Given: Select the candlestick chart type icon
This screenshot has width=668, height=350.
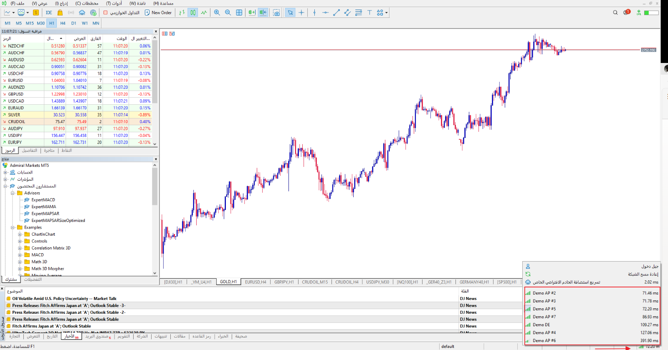Looking at the screenshot, I should pos(193,13).
